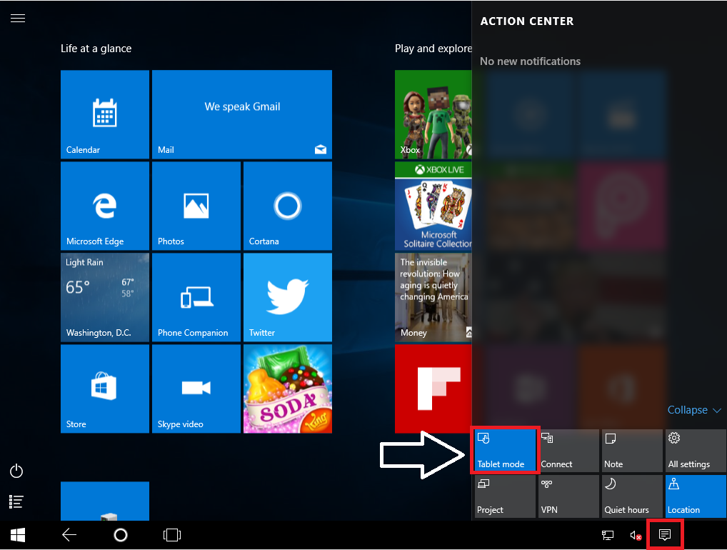Collapse the quick actions panel

(x=694, y=410)
